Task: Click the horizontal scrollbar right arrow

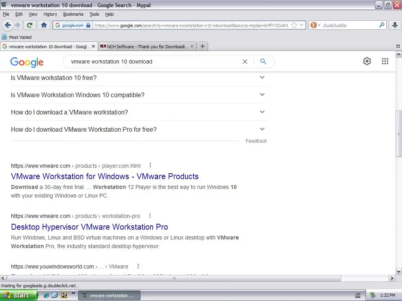Action: 392,278
